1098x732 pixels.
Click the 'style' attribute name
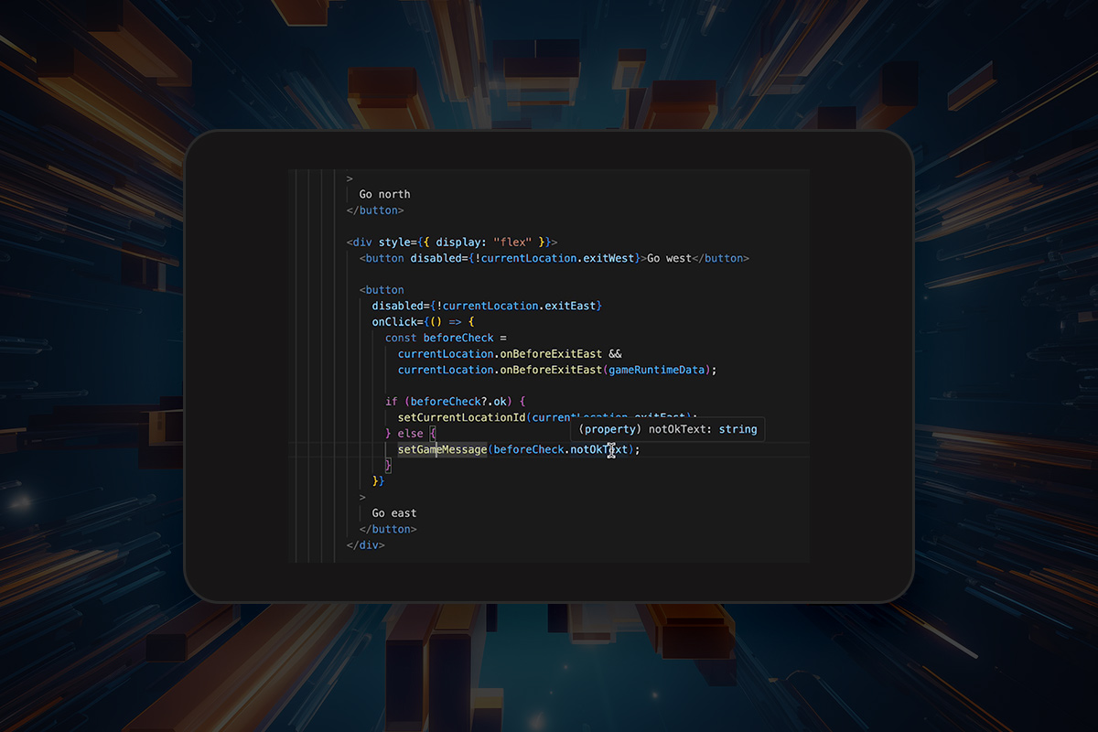[x=394, y=242]
